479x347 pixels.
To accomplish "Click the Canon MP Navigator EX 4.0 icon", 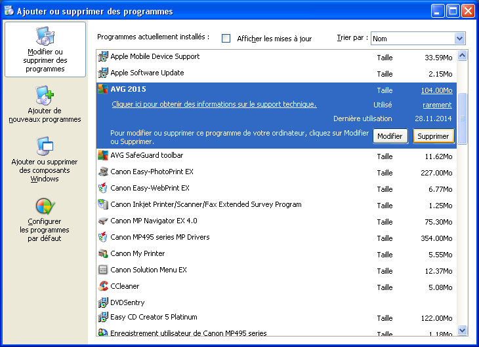I will click(x=103, y=221).
